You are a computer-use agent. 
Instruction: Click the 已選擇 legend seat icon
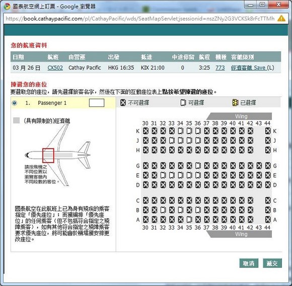pyautogui.click(x=235, y=102)
